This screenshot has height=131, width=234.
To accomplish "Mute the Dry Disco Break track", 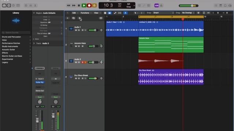I will 76,78.
